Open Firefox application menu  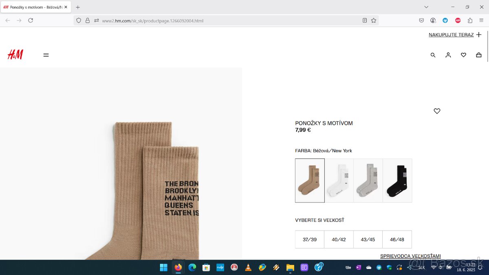pos(481,20)
